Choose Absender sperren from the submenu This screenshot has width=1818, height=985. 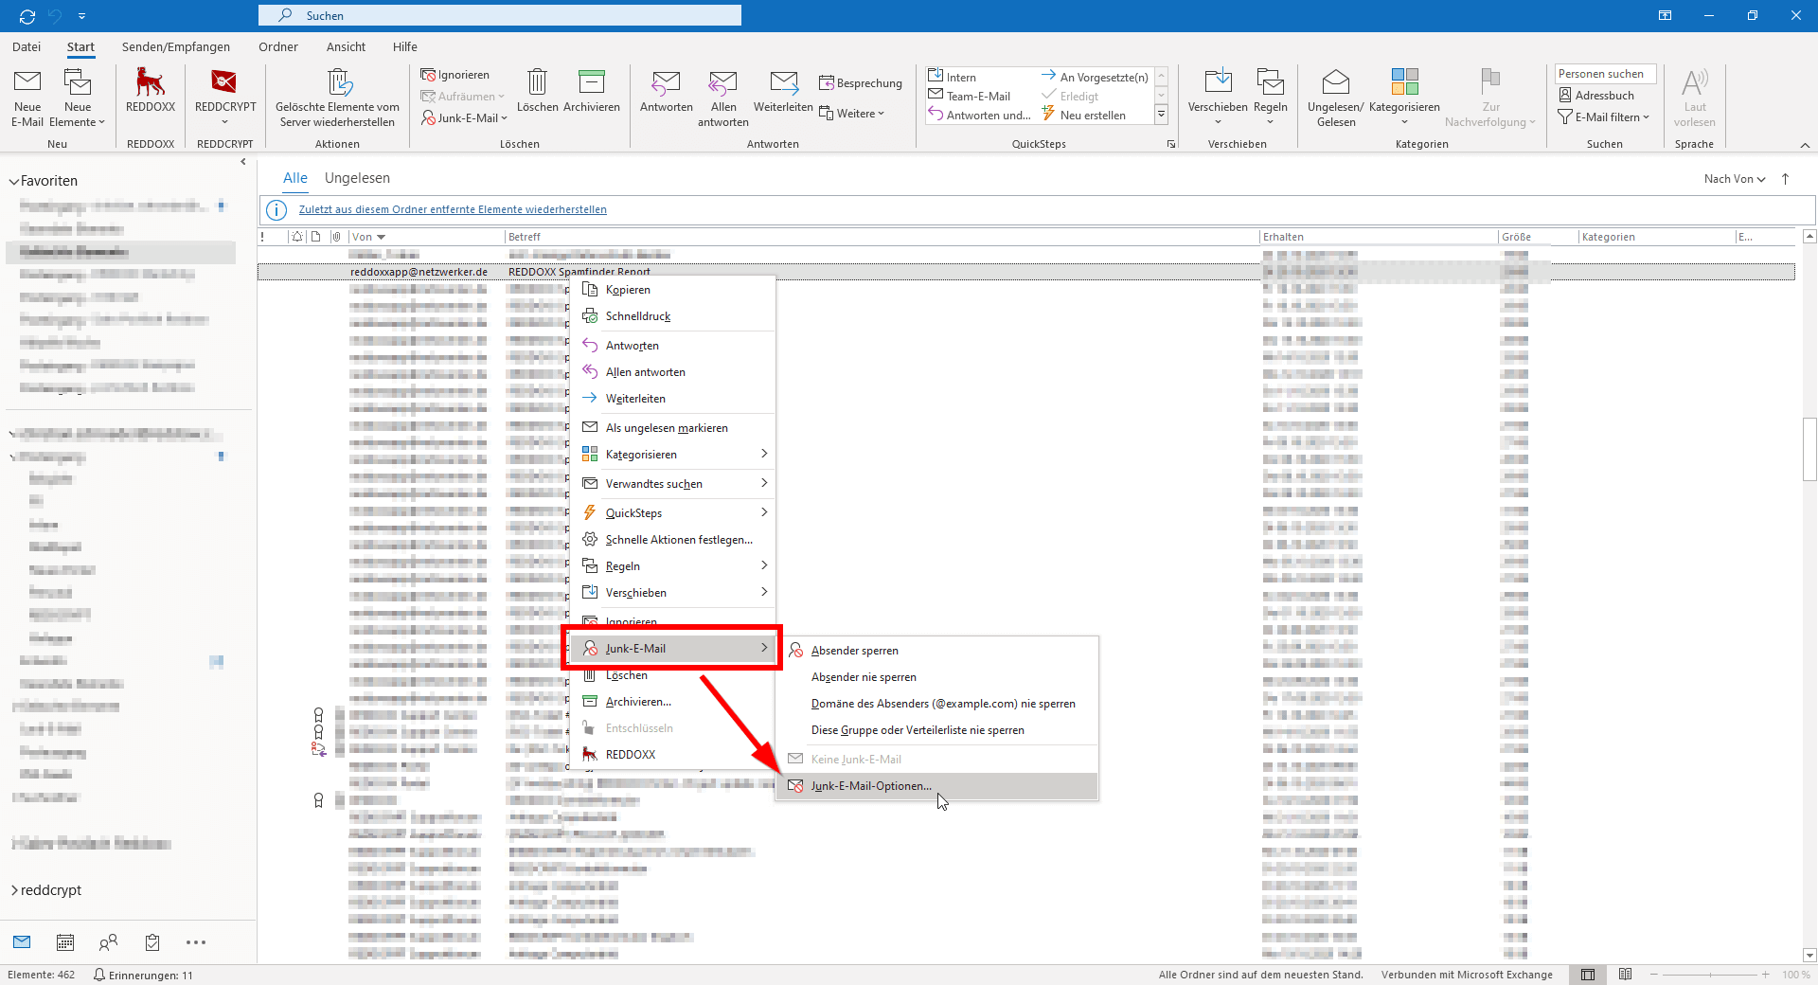pos(854,651)
